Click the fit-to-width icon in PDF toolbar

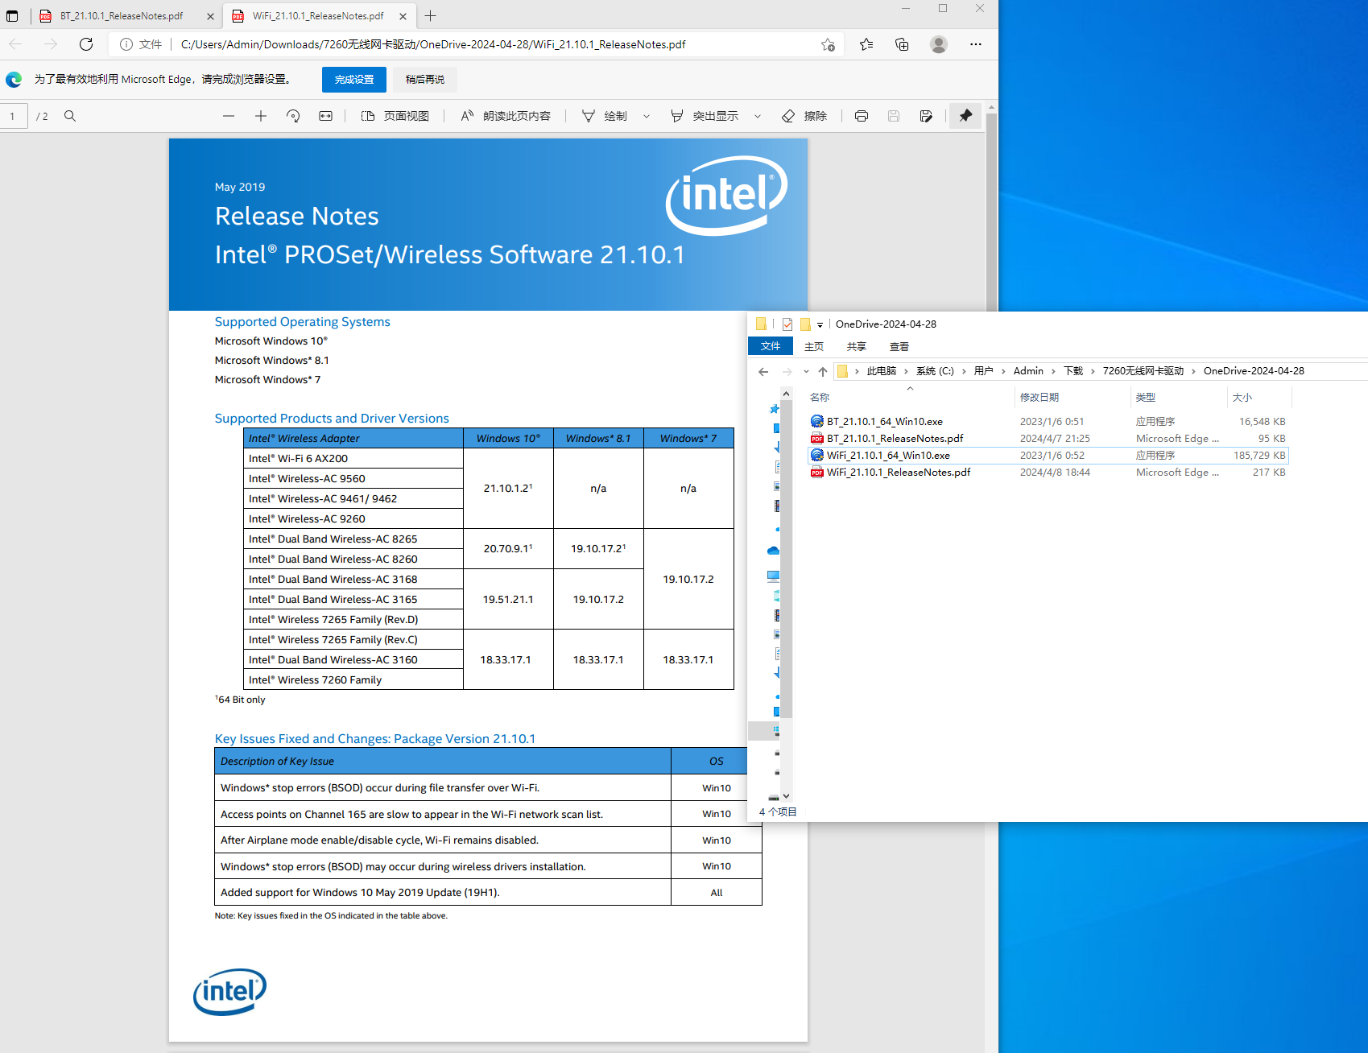[x=325, y=116]
